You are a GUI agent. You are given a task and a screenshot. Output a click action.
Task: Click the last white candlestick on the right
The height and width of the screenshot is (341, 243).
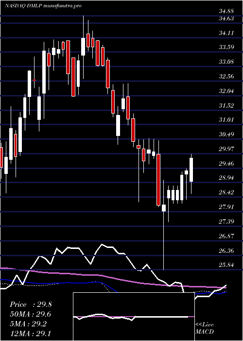point(191,170)
